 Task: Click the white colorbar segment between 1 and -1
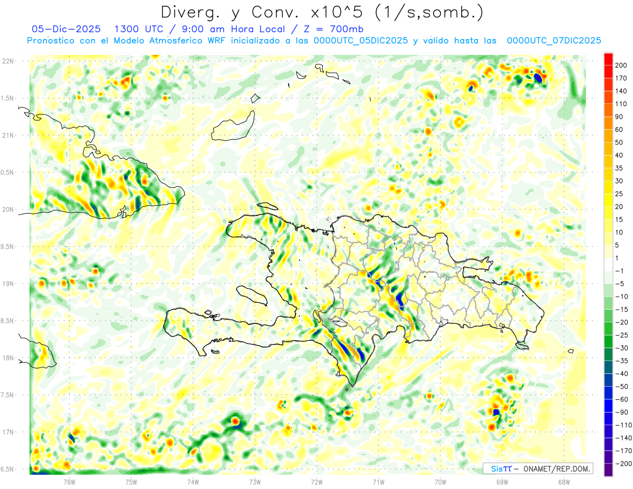pyautogui.click(x=608, y=265)
